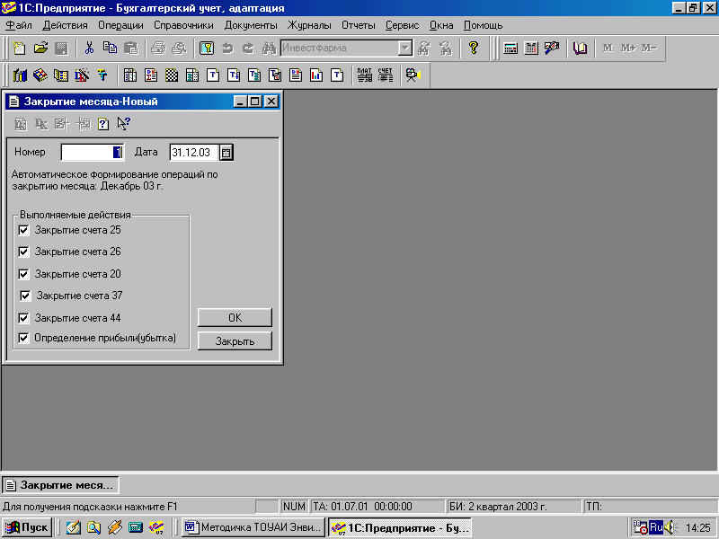Toggle checkbox Закрытие счета 37
Image resolution: width=719 pixels, height=539 pixels.
coord(26,296)
